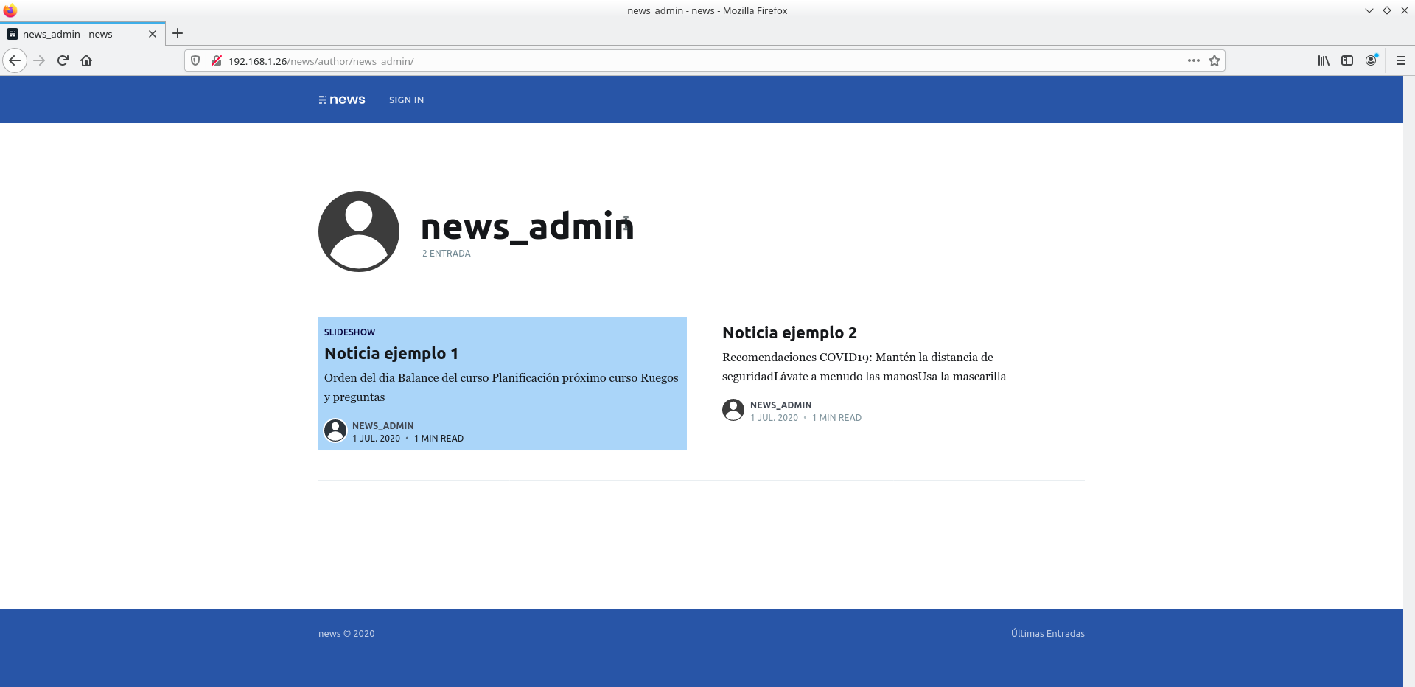Open Firefox account avatar icon
The width and height of the screenshot is (1415, 687).
[x=1371, y=60]
